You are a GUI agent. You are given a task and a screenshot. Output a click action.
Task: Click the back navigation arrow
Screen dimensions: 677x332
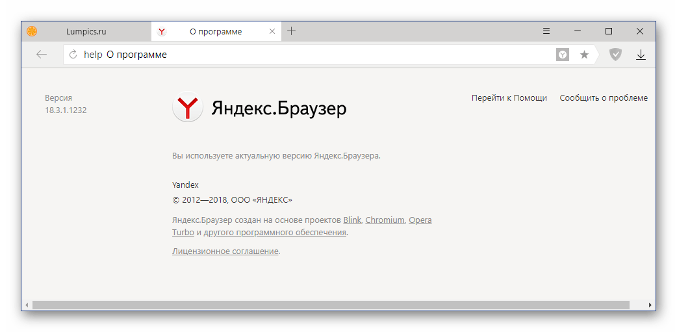coord(42,55)
